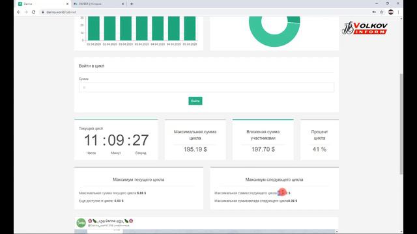This screenshot has width=417, height=234.
Task: Click the page vertical scrollbar thumb
Action: pos(401,124)
